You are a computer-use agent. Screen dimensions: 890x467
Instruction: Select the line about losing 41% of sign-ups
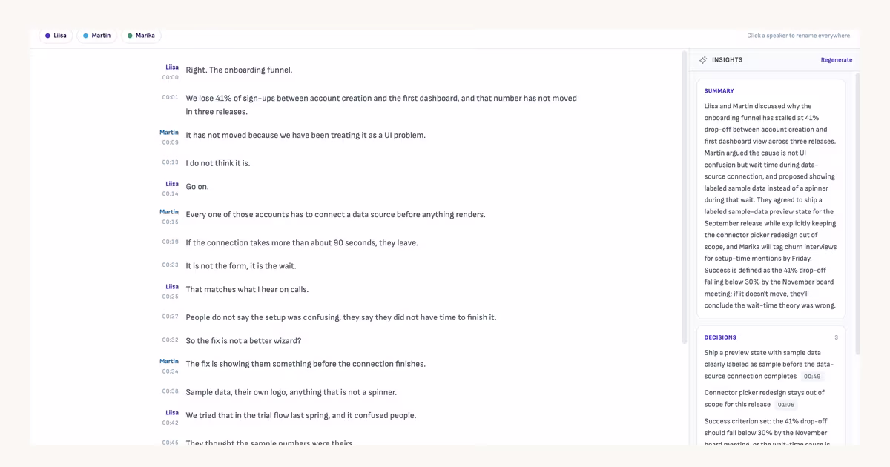(x=381, y=105)
